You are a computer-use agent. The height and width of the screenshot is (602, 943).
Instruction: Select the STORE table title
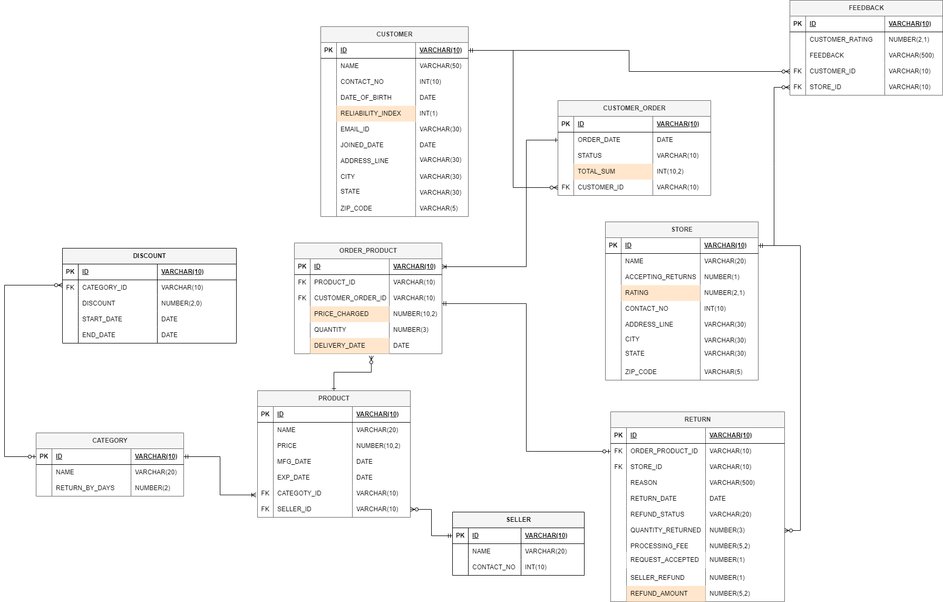pyautogui.click(x=682, y=230)
